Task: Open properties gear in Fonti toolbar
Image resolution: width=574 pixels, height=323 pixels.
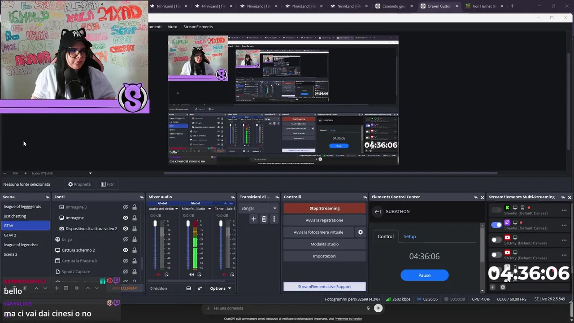Action: pyautogui.click(x=77, y=288)
